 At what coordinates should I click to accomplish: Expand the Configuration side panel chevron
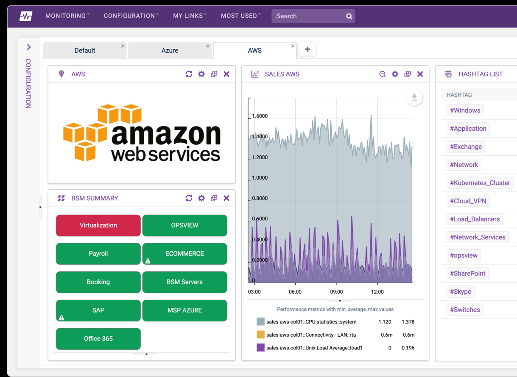coord(29,47)
